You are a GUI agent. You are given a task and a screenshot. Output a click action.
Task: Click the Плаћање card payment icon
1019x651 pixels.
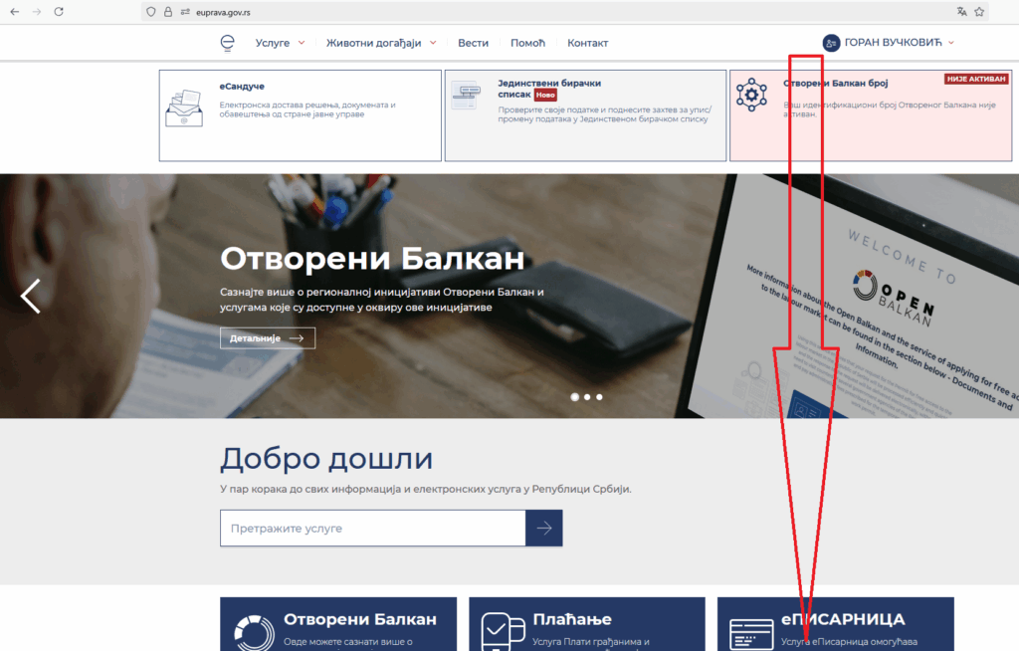point(503,631)
